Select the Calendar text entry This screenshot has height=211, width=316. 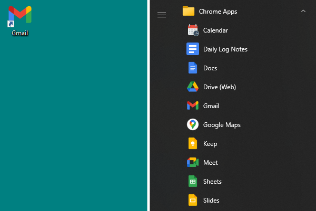point(215,30)
